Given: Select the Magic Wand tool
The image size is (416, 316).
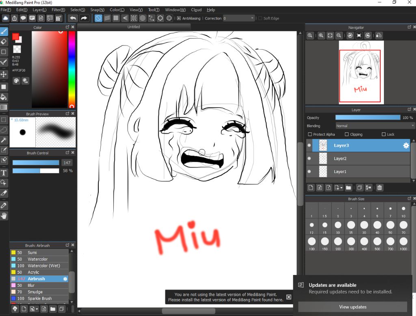Looking at the screenshot, I should 4,140.
